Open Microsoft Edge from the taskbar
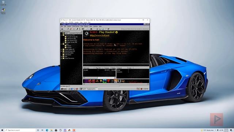 [x=47, y=130]
